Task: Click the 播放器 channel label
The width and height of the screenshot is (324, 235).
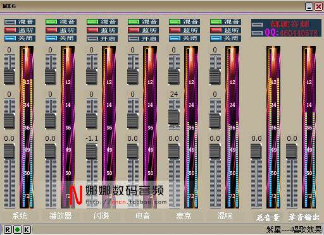Action: (x=60, y=216)
